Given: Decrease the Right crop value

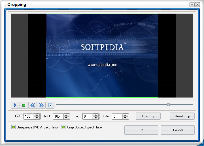Looking at the screenshot, I should point(66,118).
